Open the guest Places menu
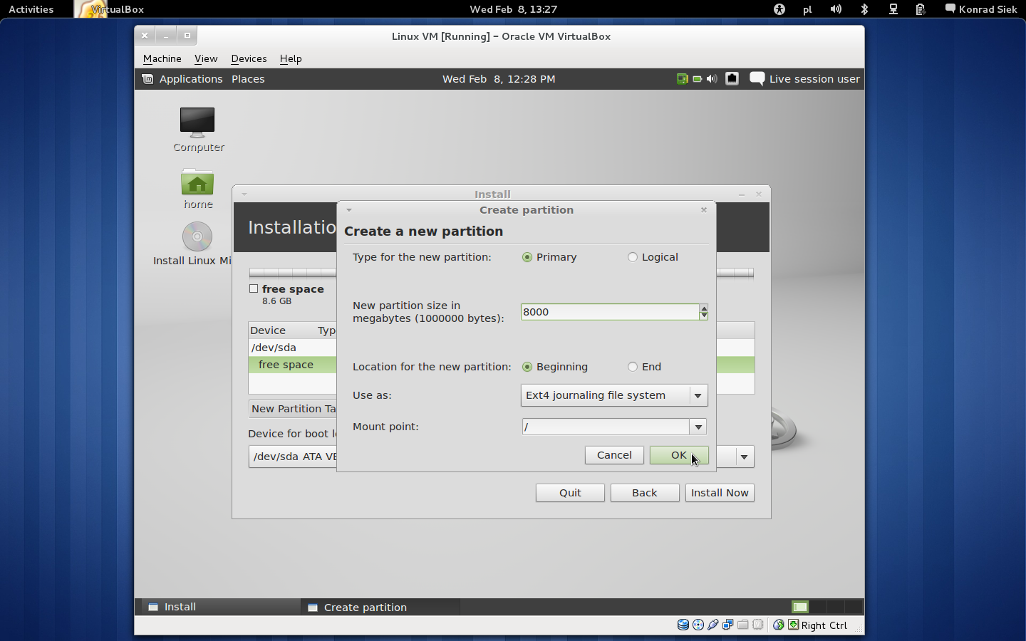This screenshot has height=641, width=1026. 248,79
